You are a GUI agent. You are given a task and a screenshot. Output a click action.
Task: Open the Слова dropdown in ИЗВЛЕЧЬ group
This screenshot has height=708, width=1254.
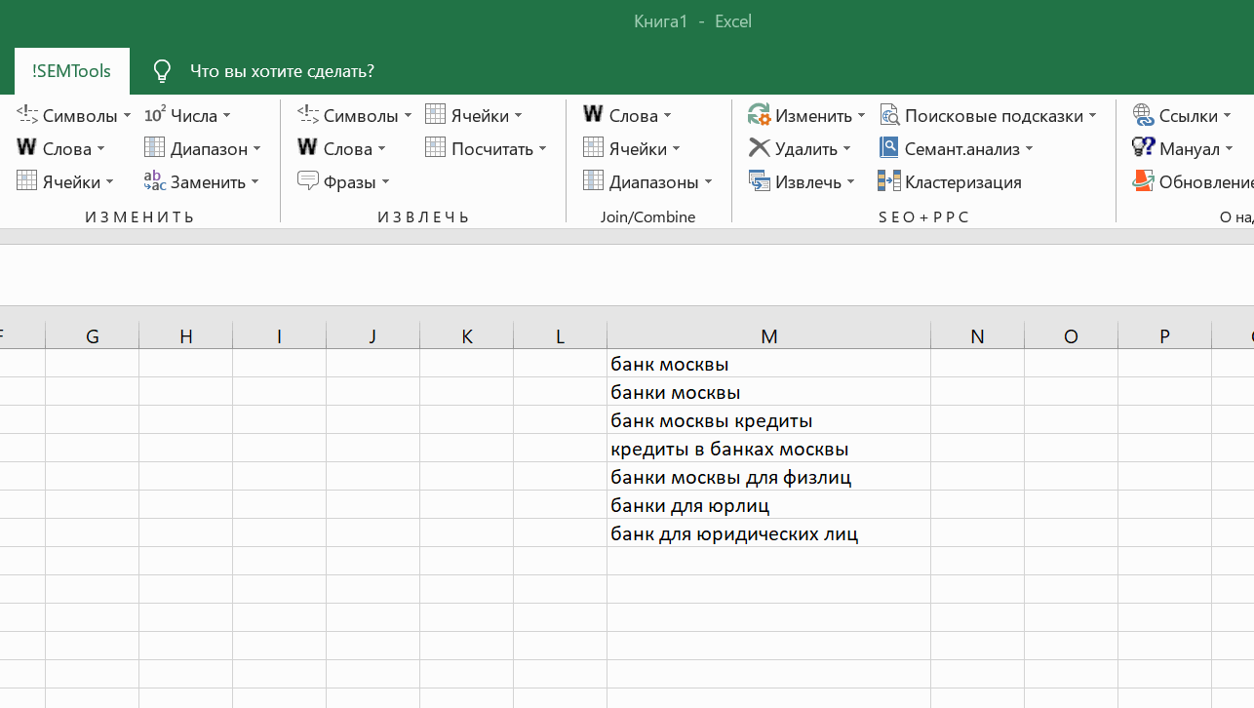382,149
